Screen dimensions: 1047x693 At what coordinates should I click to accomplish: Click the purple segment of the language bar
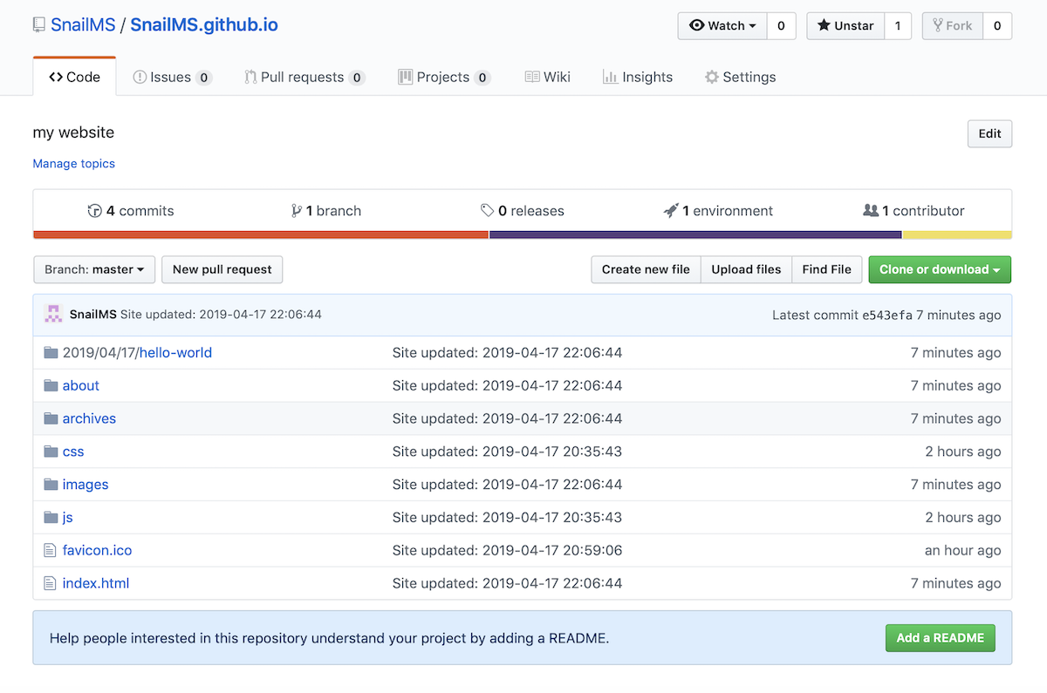coord(695,234)
